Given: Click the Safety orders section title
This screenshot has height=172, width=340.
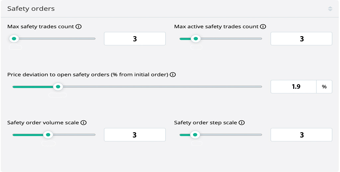Looking at the screenshot, I should pyautogui.click(x=31, y=9).
